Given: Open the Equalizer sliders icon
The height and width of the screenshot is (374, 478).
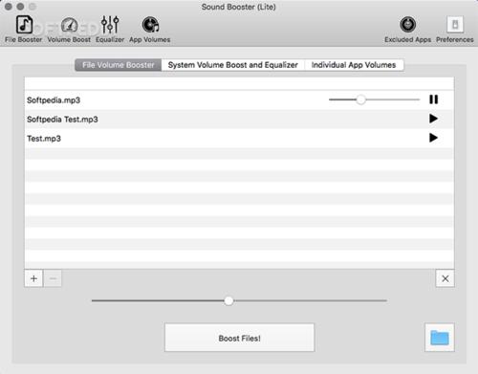Looking at the screenshot, I should (110, 25).
